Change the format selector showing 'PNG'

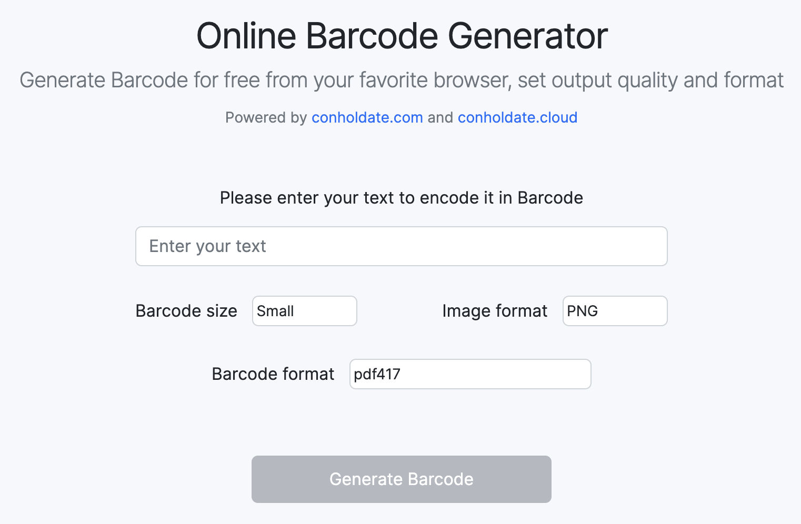(x=615, y=311)
